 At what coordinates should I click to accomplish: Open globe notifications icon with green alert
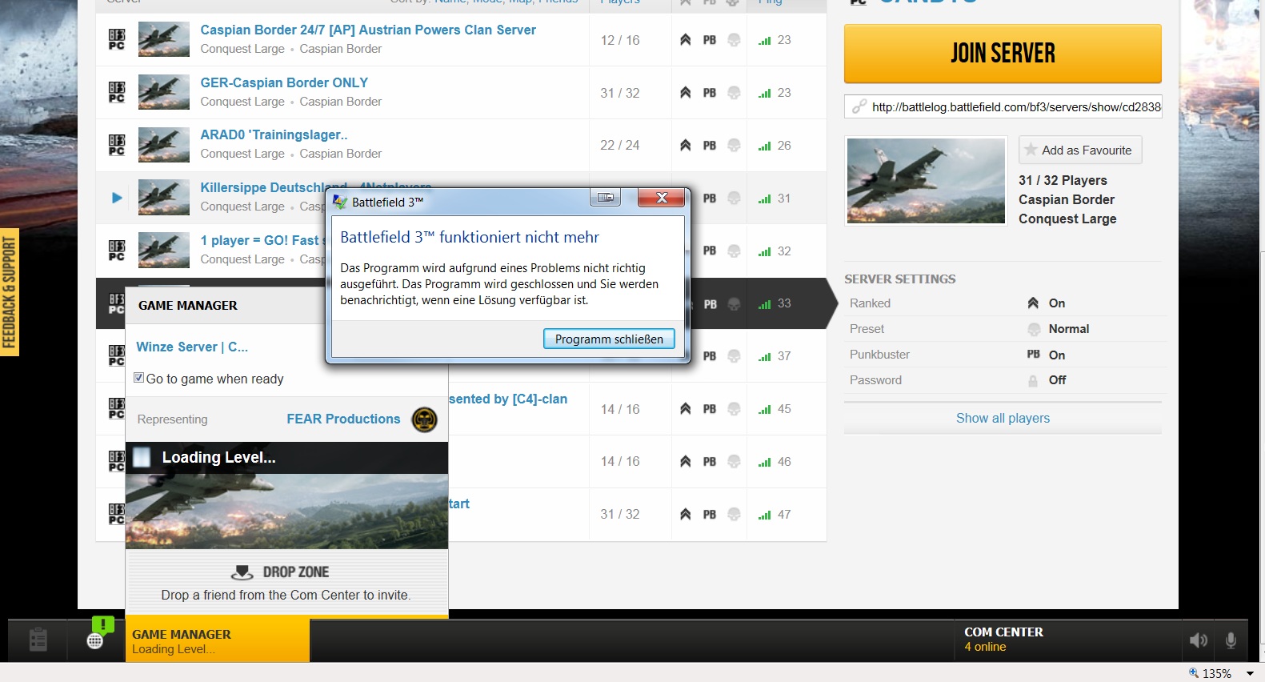point(98,634)
